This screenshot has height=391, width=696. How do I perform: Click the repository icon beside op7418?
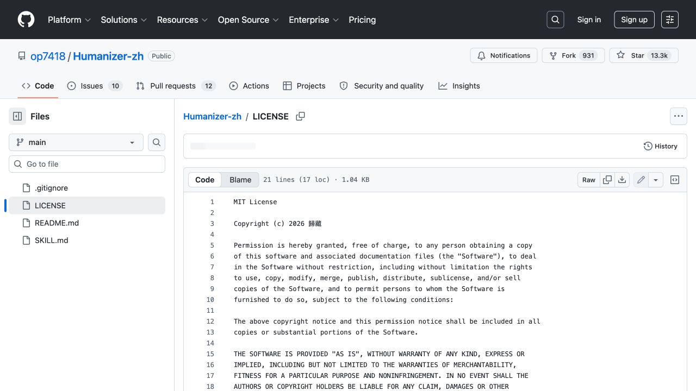[x=22, y=56]
